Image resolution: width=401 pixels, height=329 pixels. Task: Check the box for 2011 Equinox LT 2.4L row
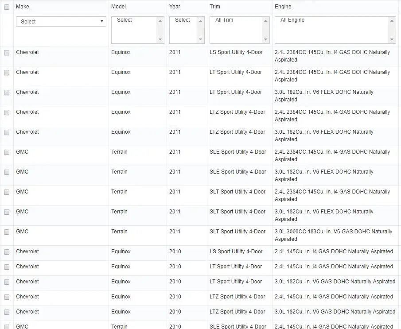pyautogui.click(x=7, y=73)
